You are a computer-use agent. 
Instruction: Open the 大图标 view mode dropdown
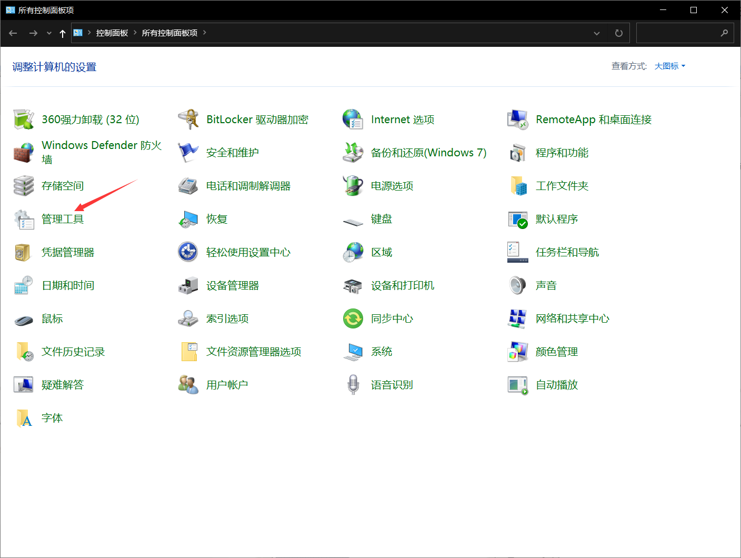point(670,66)
